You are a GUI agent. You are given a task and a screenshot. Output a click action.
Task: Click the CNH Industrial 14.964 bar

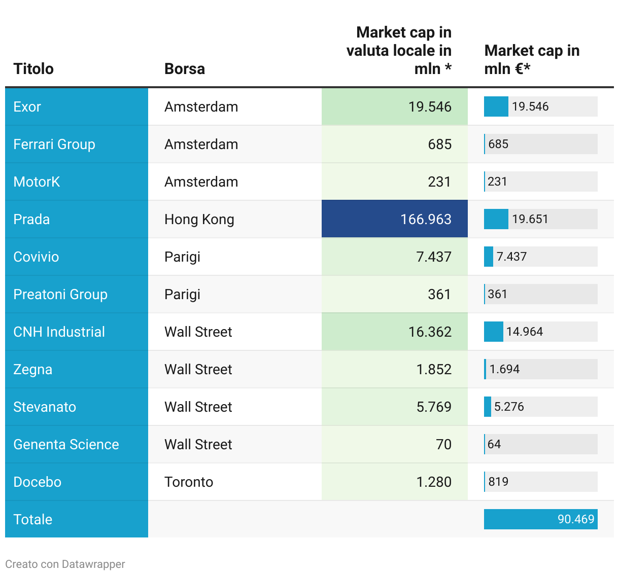click(540, 332)
